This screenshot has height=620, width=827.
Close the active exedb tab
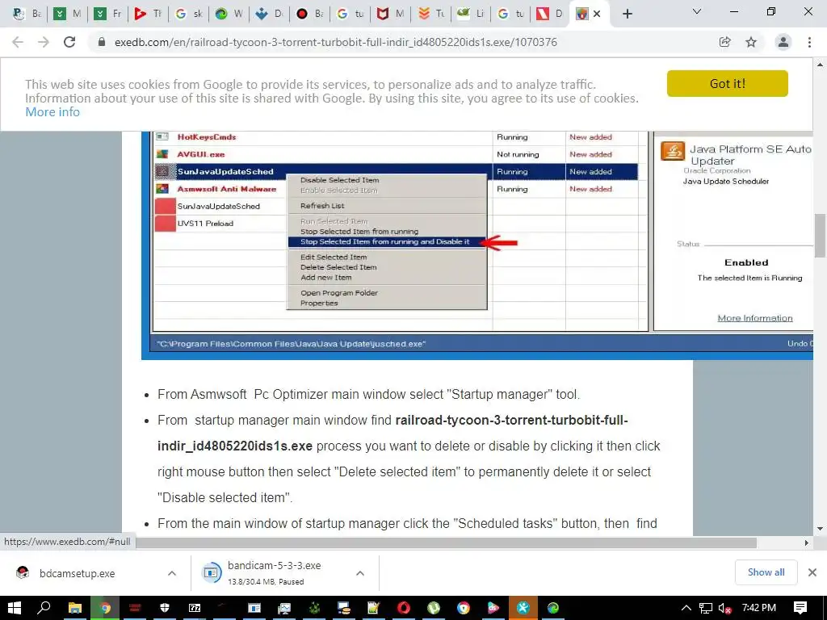click(x=597, y=14)
